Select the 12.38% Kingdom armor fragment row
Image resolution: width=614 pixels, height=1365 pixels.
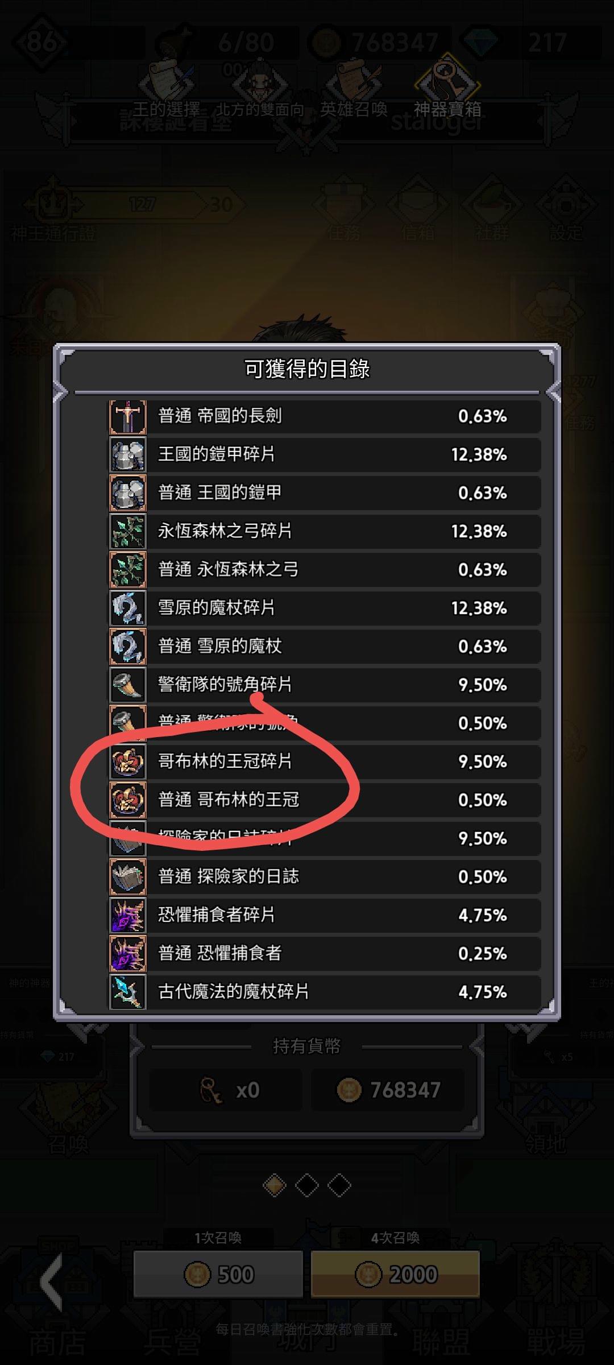[325, 454]
